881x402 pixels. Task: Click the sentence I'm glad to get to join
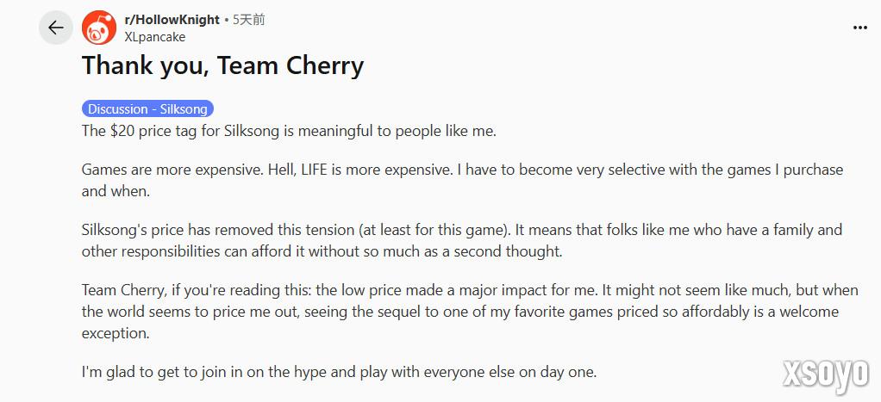[339, 372]
